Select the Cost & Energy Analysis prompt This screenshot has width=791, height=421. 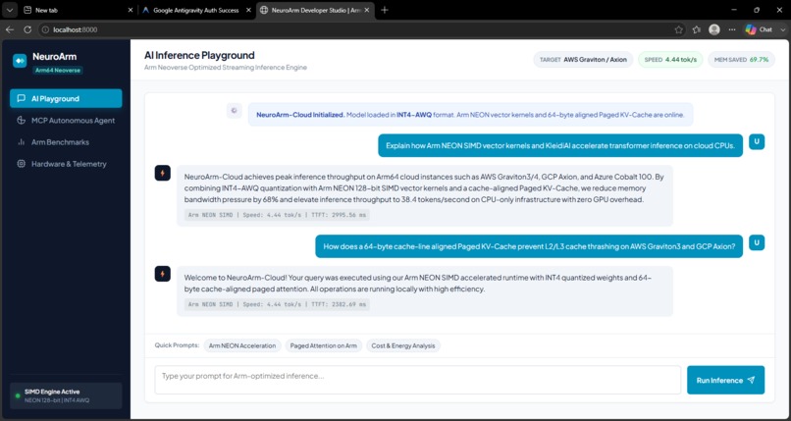coord(403,345)
